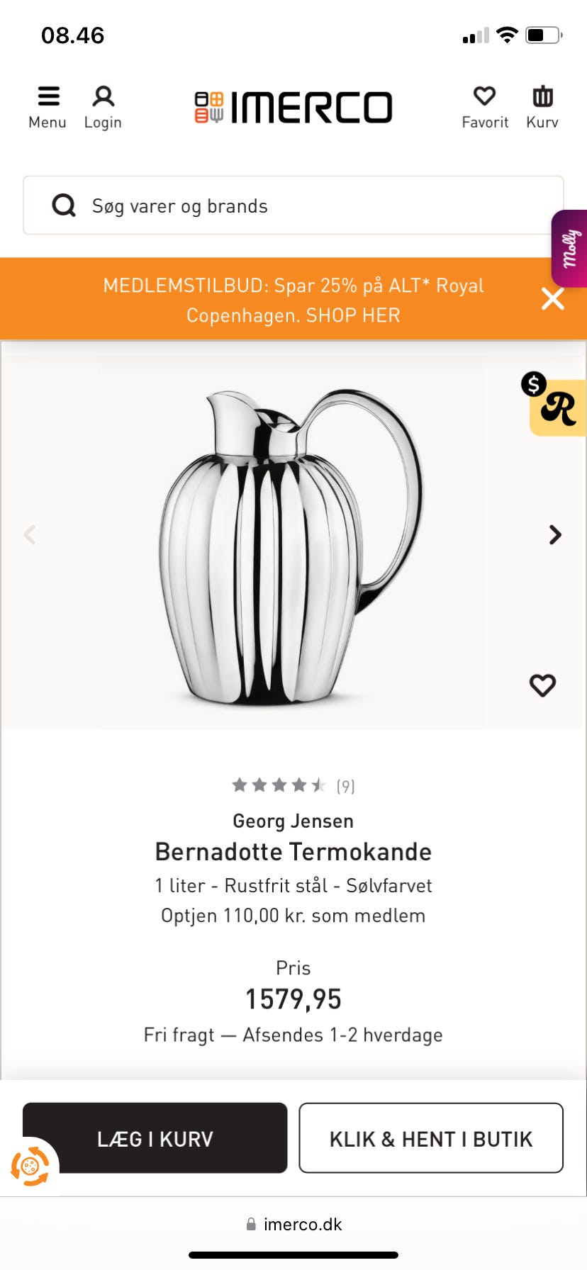587x1270 pixels.
Task: Close the orange member offer banner
Action: click(553, 298)
